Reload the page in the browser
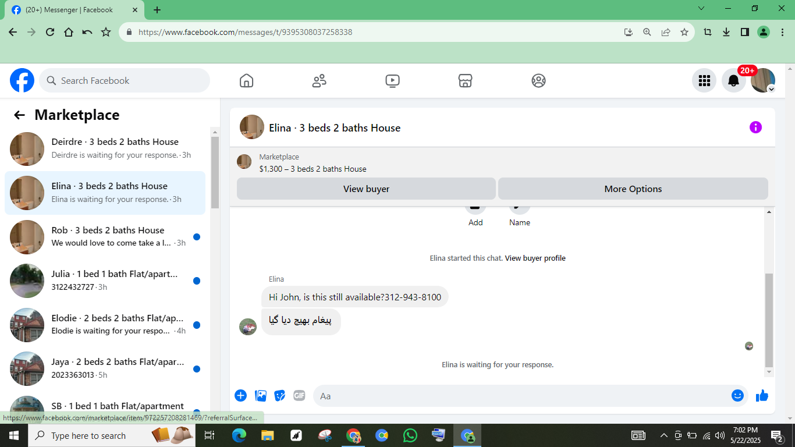The height and width of the screenshot is (447, 795). click(x=50, y=32)
